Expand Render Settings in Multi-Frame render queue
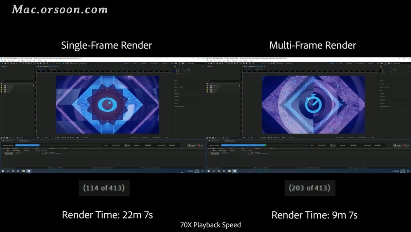Viewport: 411px width, 232px height. coord(209,152)
